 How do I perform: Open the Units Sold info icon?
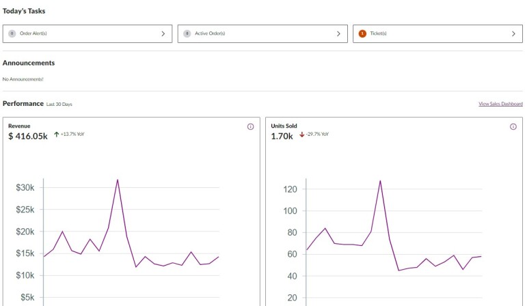point(513,126)
